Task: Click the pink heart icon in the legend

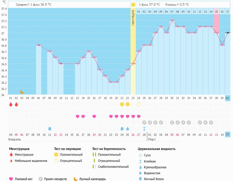Action: point(11,179)
